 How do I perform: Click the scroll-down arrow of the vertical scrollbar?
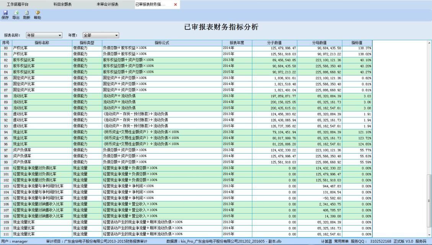coord(429,235)
